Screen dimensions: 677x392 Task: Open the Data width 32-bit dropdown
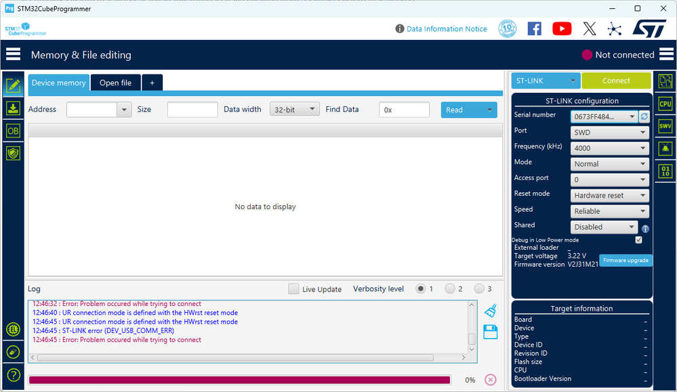click(295, 110)
